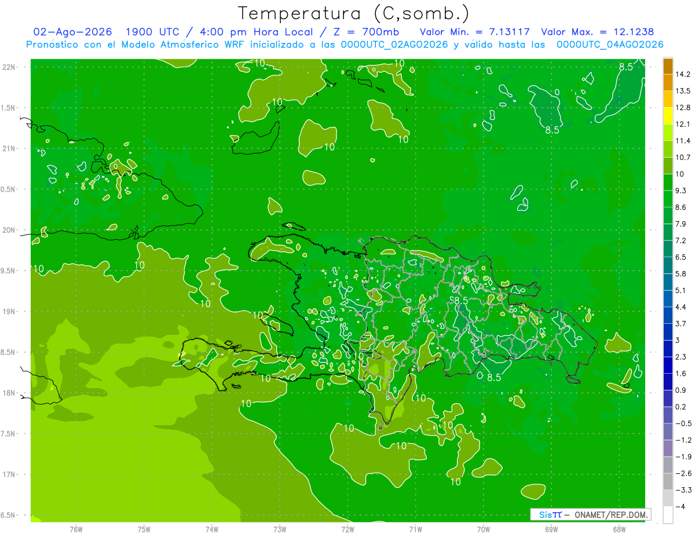
Task: Pick the teal swatch between 5.8 and 6.5
Action: [668, 265]
